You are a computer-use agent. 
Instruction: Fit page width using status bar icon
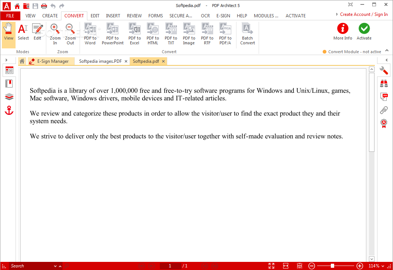285,266
